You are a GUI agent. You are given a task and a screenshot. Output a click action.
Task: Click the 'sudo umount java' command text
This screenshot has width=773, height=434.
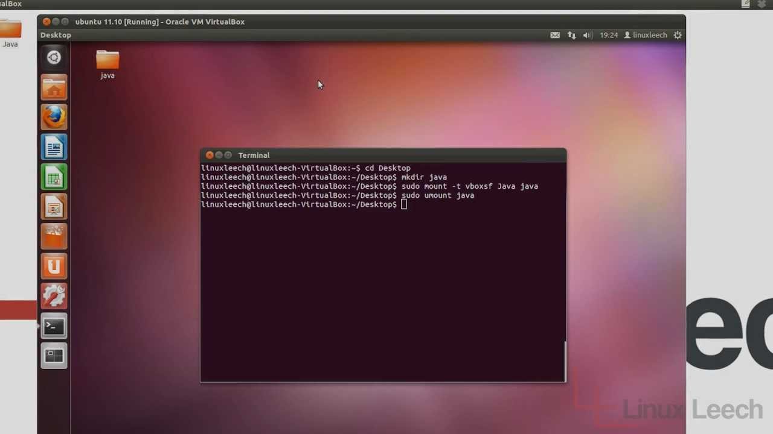(x=438, y=195)
